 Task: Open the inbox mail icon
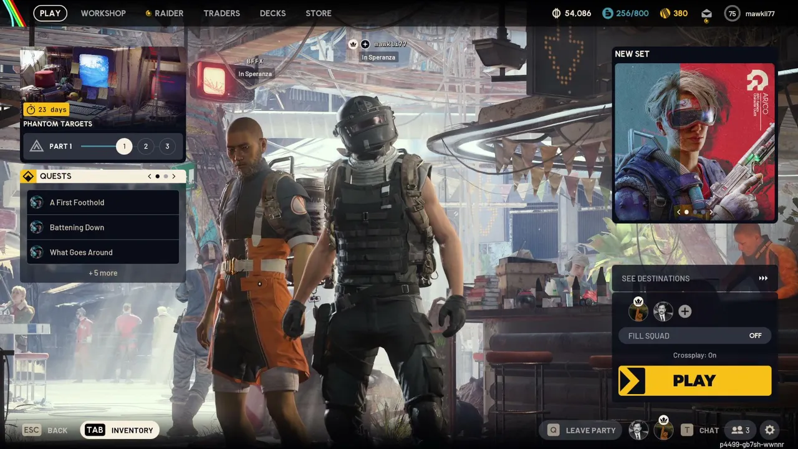[x=706, y=14]
